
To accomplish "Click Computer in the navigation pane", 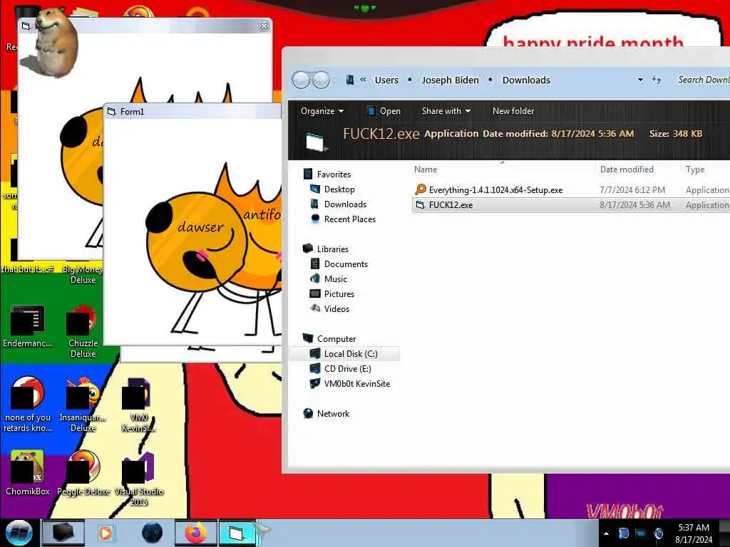I will pyautogui.click(x=336, y=339).
